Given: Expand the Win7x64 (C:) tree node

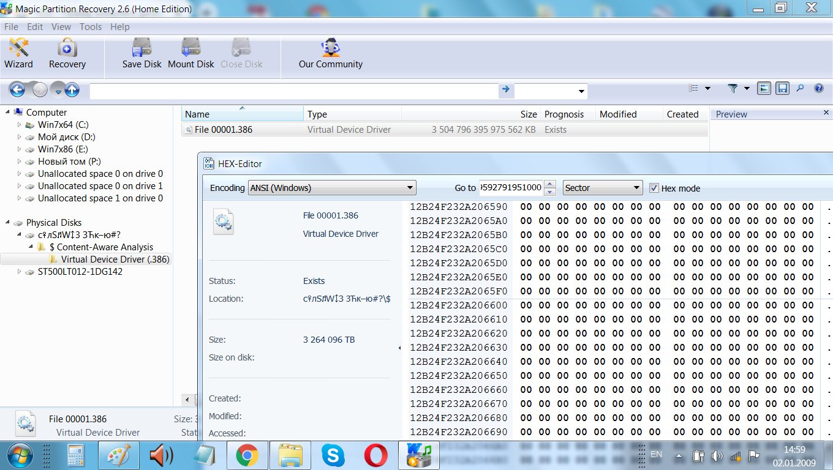Looking at the screenshot, I should [20, 125].
